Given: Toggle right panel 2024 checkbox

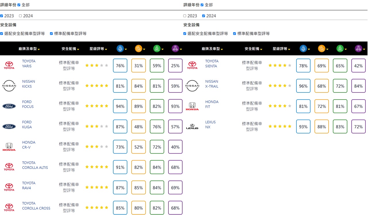Looking at the screenshot, I should pyautogui.click(x=204, y=16).
